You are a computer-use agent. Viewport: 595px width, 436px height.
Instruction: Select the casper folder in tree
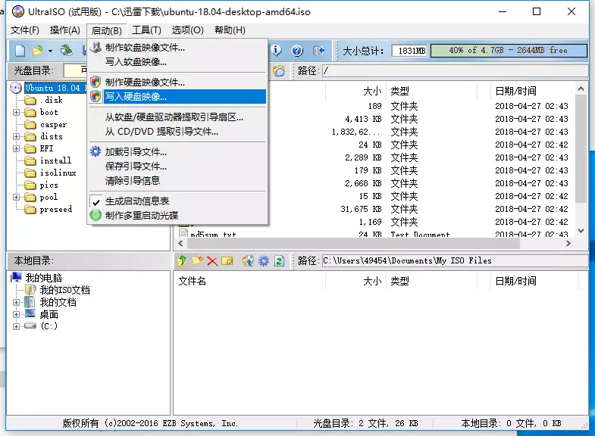coord(53,125)
